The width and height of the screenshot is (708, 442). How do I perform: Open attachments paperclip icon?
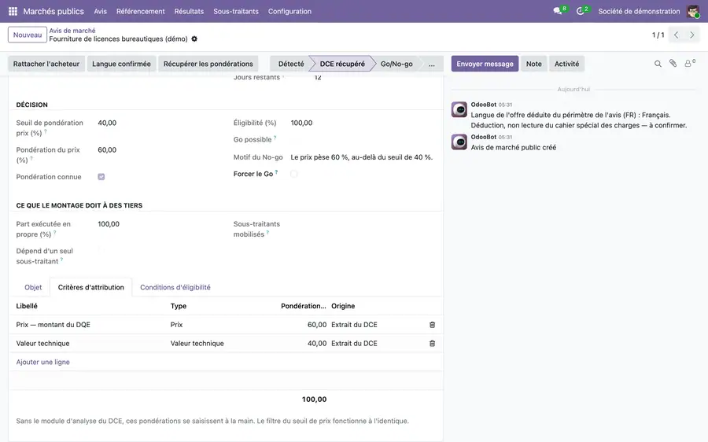pos(673,64)
